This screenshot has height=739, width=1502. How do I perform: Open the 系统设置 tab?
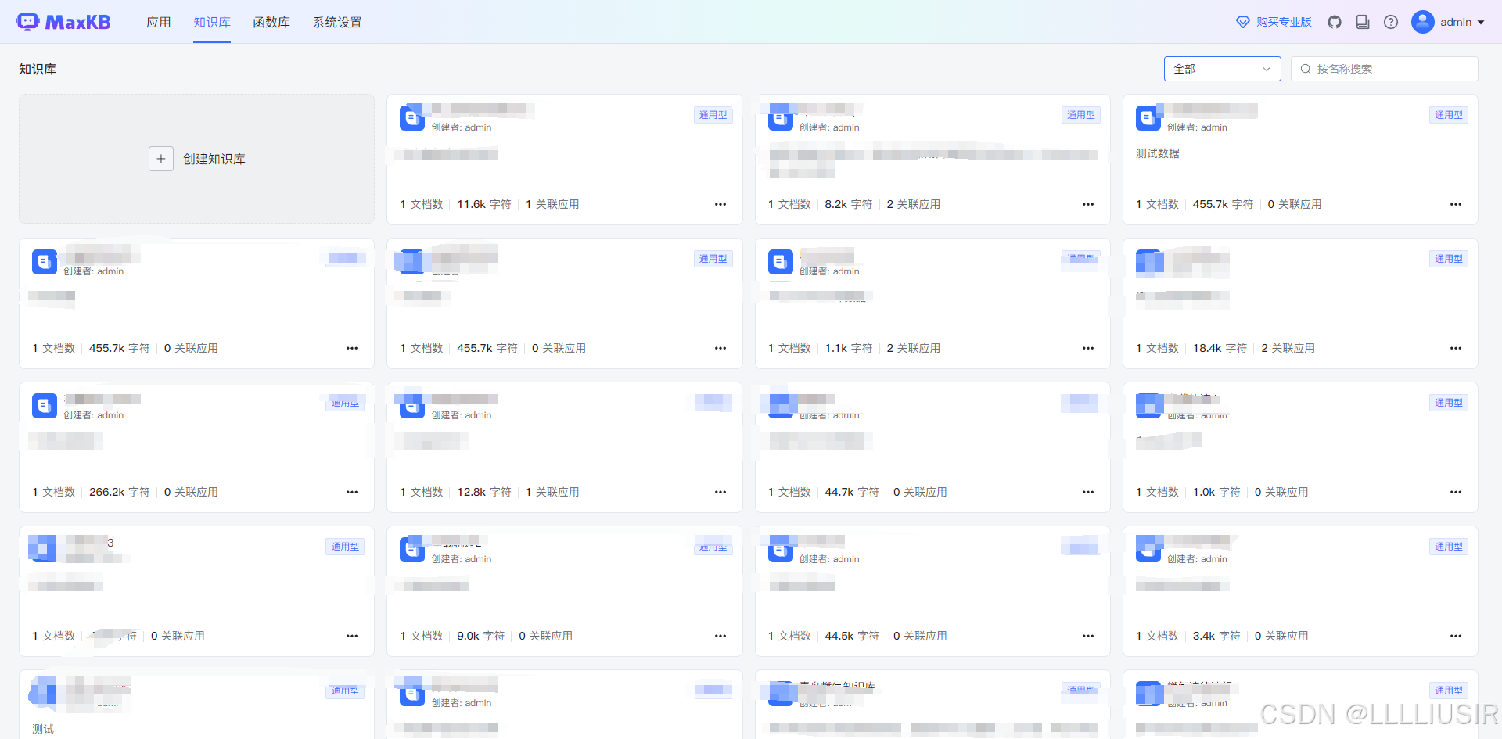coord(337,22)
